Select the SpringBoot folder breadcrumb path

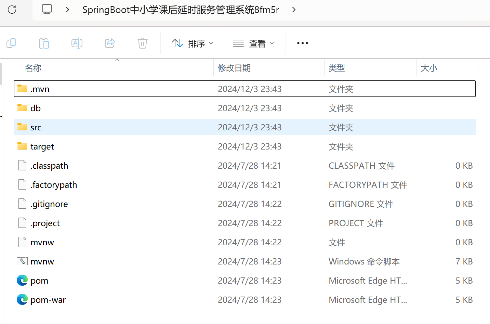tap(181, 10)
